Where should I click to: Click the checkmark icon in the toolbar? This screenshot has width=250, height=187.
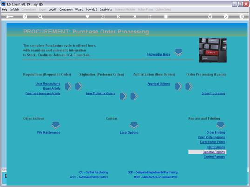coord(226,17)
